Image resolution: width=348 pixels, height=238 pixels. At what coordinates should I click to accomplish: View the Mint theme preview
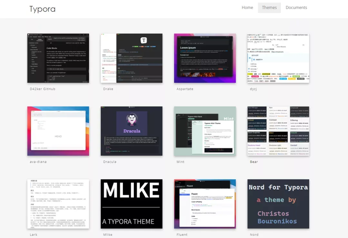[x=205, y=131]
